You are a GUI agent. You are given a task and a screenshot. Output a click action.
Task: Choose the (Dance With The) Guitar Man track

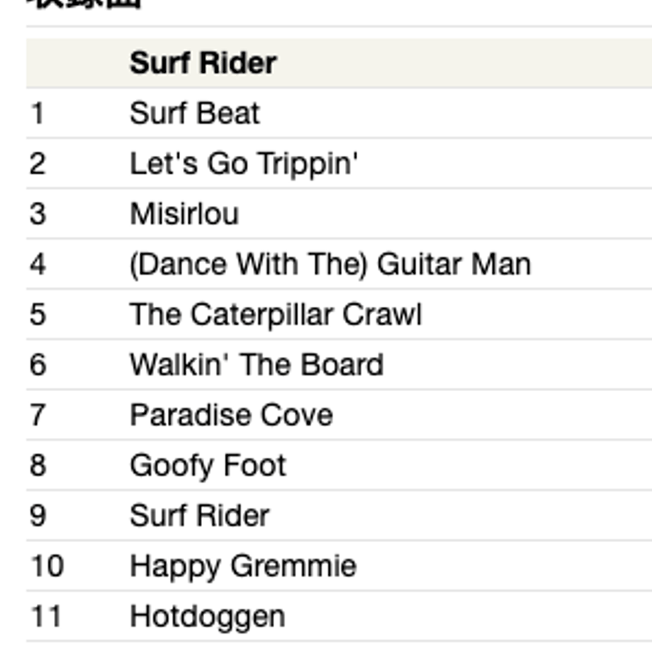tap(330, 264)
